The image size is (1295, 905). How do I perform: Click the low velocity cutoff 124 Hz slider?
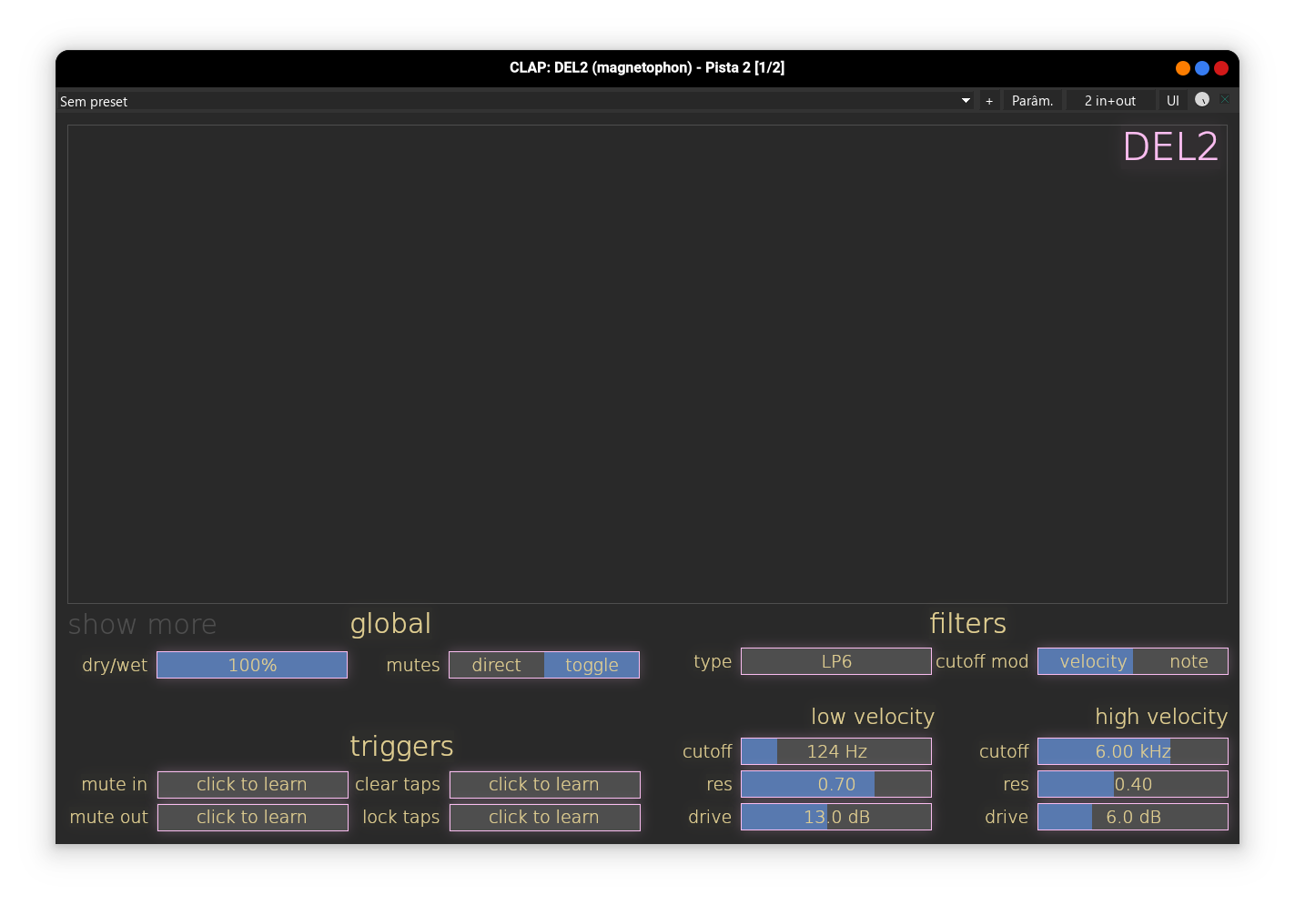coord(835,751)
